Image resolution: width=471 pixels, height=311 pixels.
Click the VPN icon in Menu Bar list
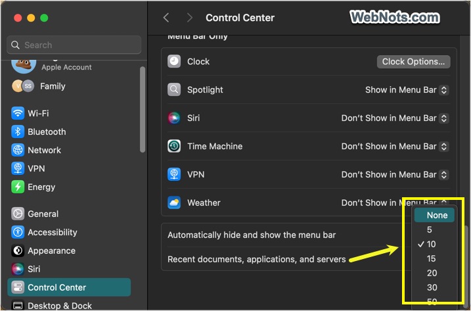point(174,174)
